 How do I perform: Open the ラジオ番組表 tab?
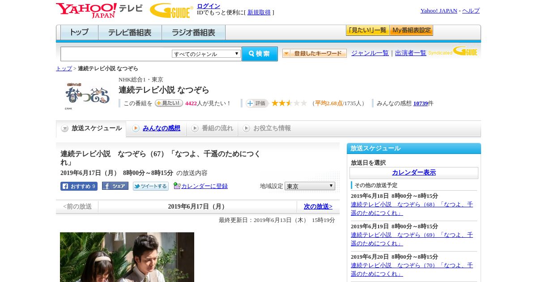click(193, 33)
